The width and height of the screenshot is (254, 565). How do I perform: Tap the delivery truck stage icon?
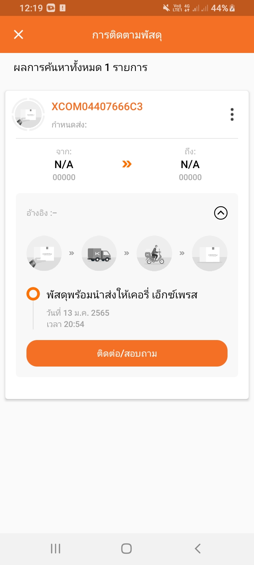point(99,253)
